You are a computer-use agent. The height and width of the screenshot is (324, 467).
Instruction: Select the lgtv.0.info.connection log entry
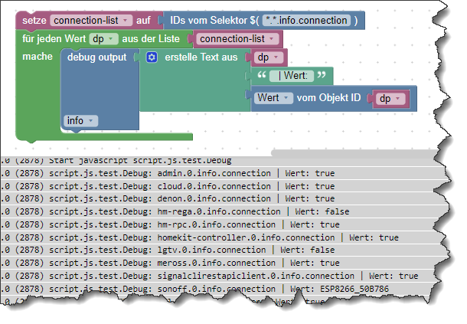tap(224, 250)
